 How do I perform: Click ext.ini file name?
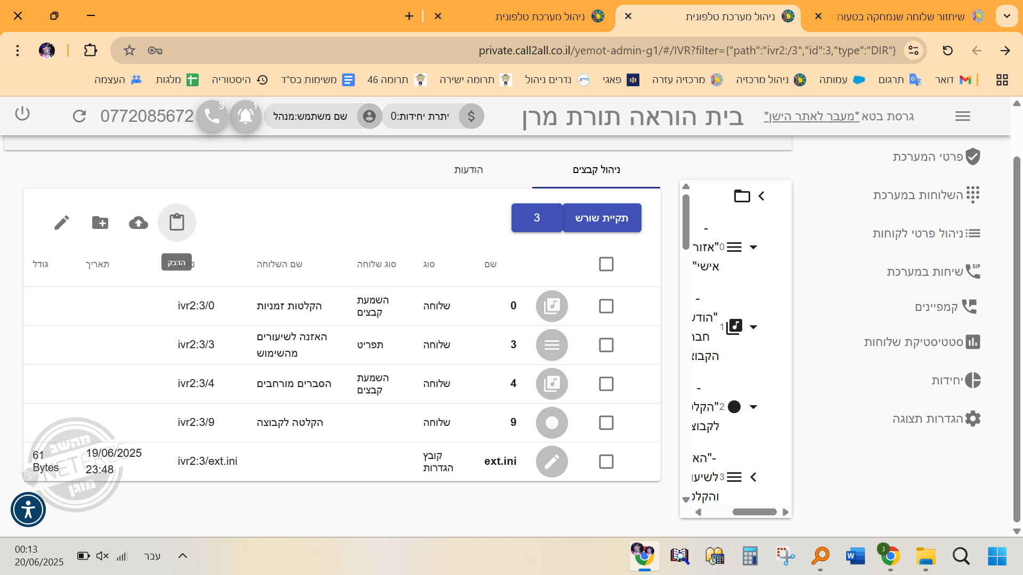[500, 461]
